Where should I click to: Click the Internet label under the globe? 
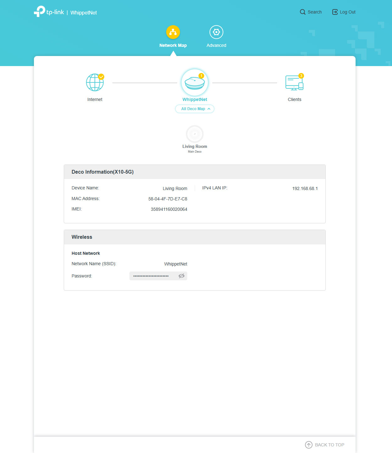click(x=95, y=99)
